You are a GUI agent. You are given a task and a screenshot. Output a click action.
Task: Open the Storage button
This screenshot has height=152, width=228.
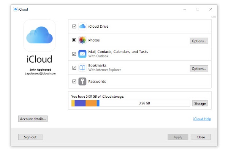tap(200, 103)
